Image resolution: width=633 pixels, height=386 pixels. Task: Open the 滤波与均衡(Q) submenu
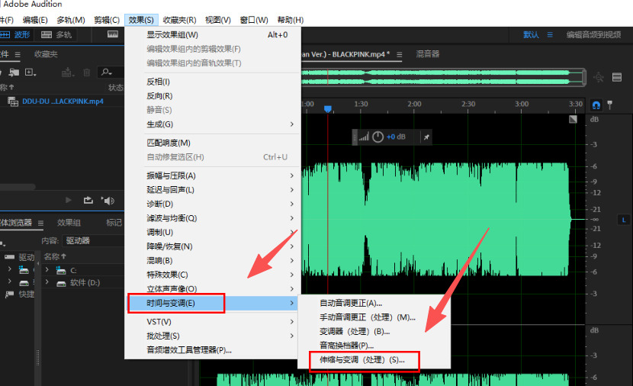[x=213, y=218]
